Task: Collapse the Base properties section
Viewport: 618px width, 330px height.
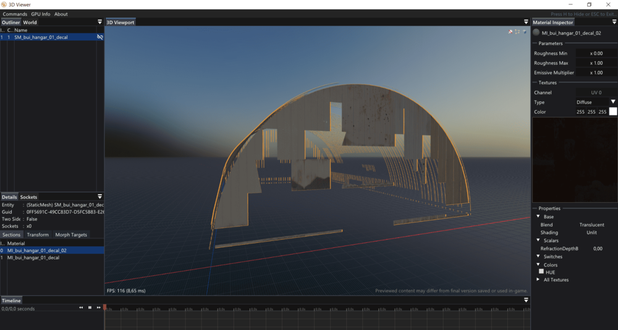Action: click(539, 217)
